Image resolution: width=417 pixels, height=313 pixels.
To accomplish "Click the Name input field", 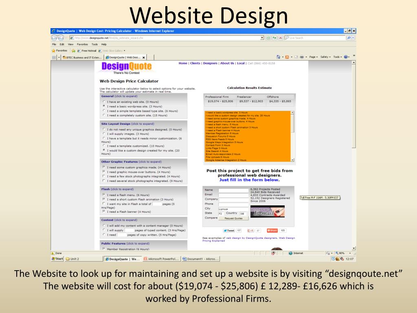I will (233, 190).
